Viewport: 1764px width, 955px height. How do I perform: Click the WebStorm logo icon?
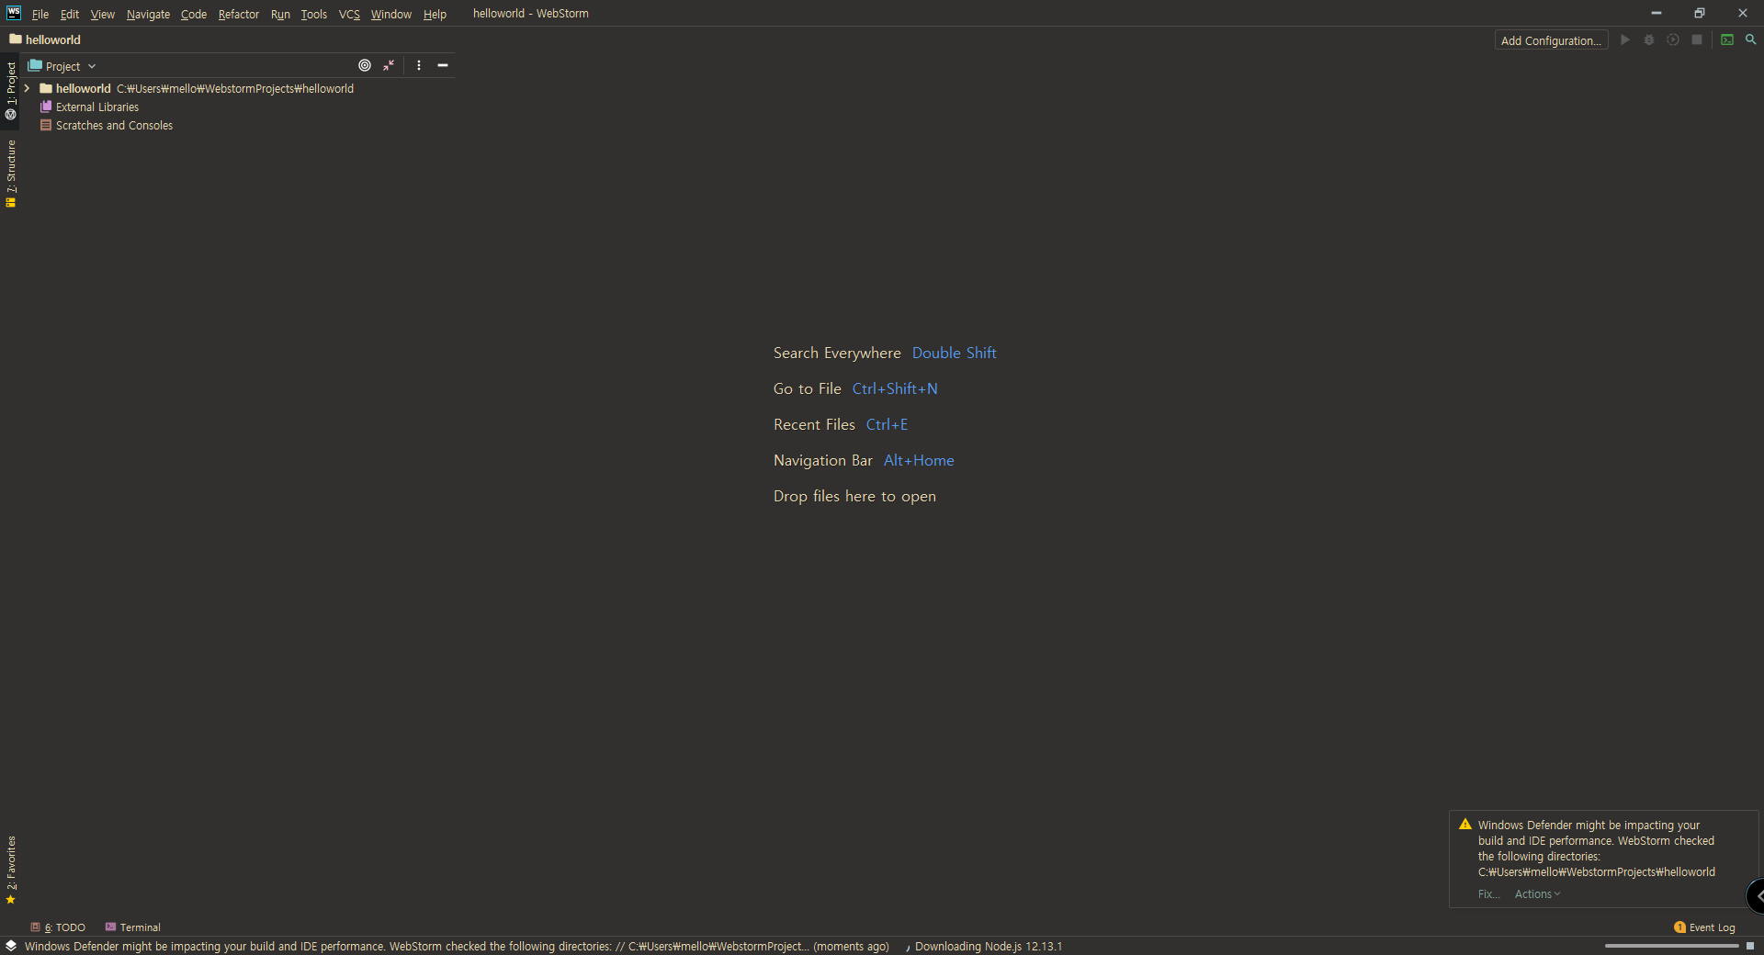pos(14,13)
